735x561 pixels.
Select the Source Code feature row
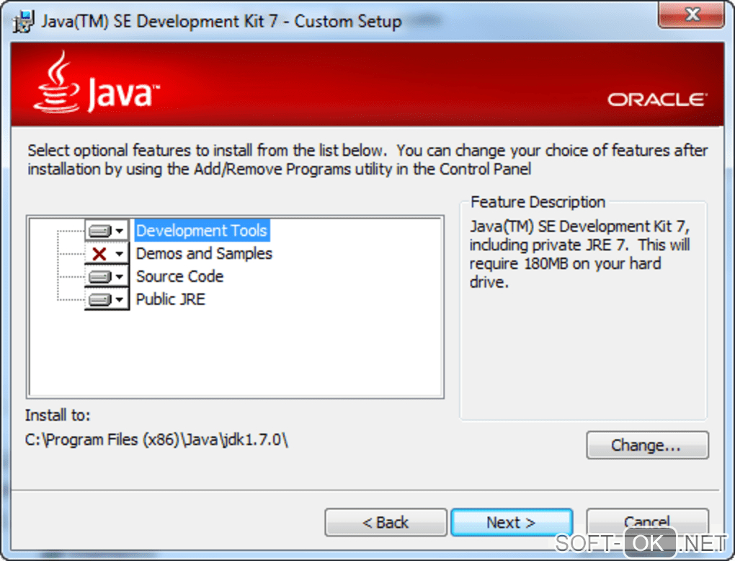(x=179, y=277)
